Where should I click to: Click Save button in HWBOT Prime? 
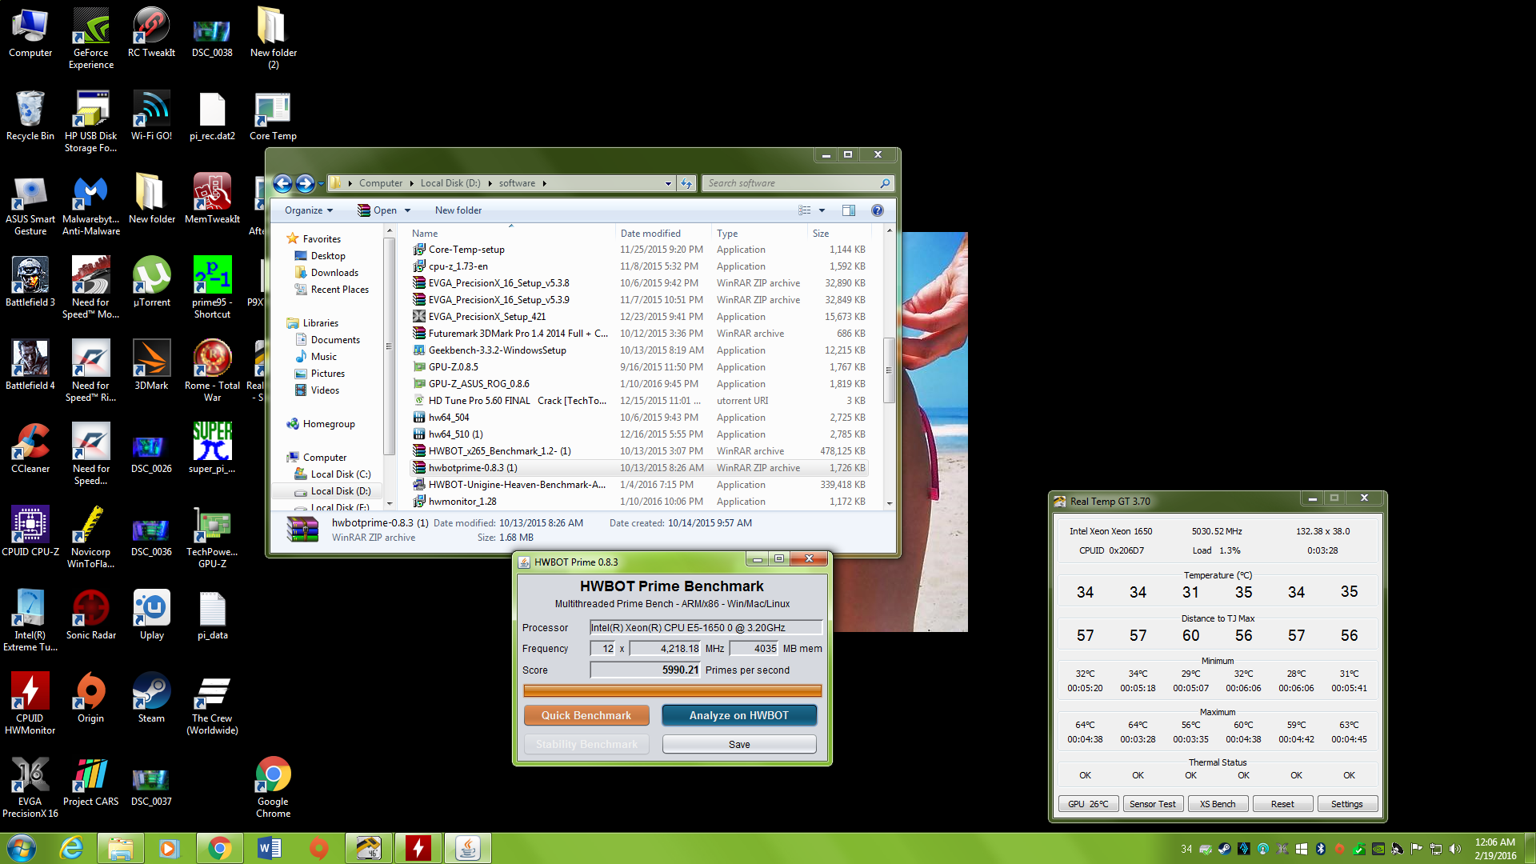739,744
